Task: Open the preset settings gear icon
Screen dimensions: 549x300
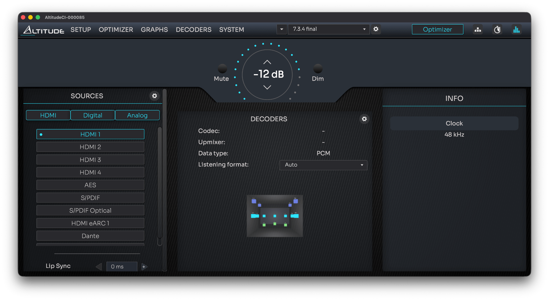Action: [376, 29]
